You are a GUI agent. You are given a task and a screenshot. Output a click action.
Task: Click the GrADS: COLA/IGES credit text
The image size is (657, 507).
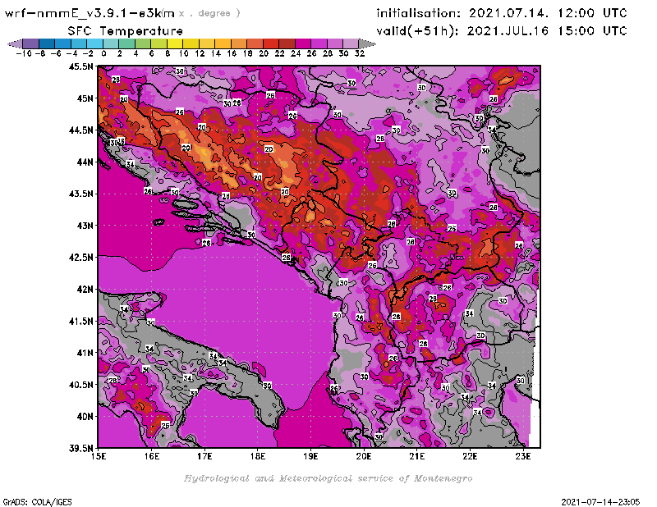pyautogui.click(x=37, y=502)
